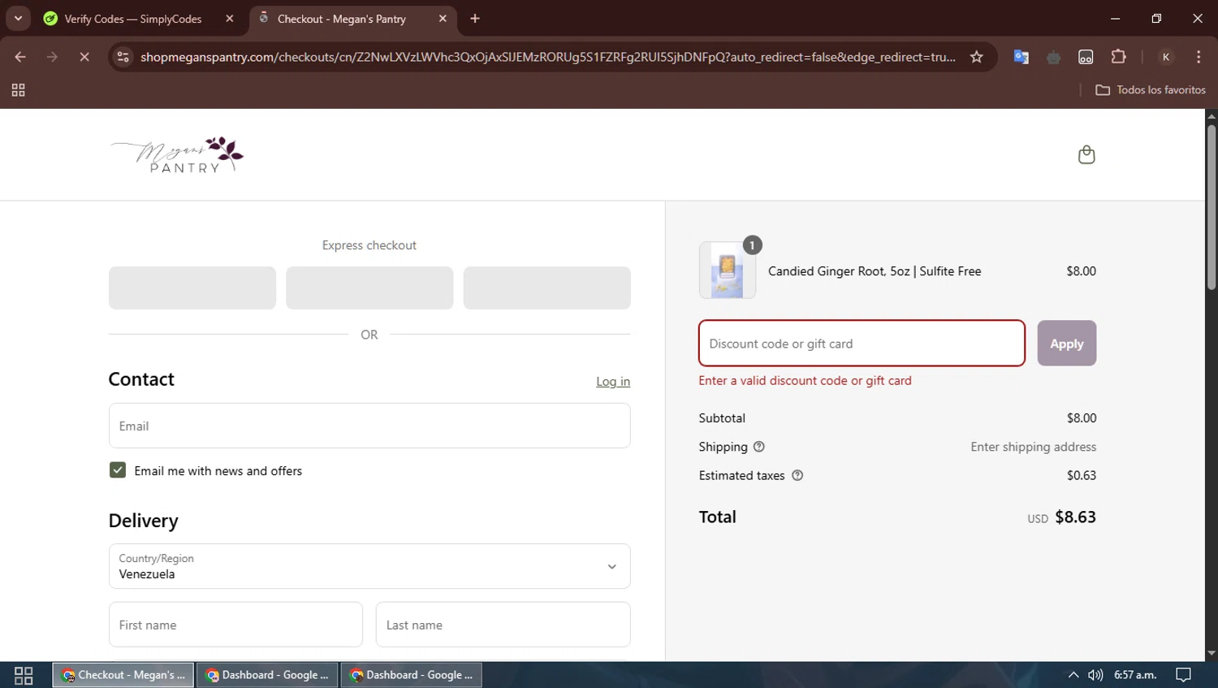Click the Estimated taxes help icon
This screenshot has height=688, width=1218.
[x=797, y=475]
